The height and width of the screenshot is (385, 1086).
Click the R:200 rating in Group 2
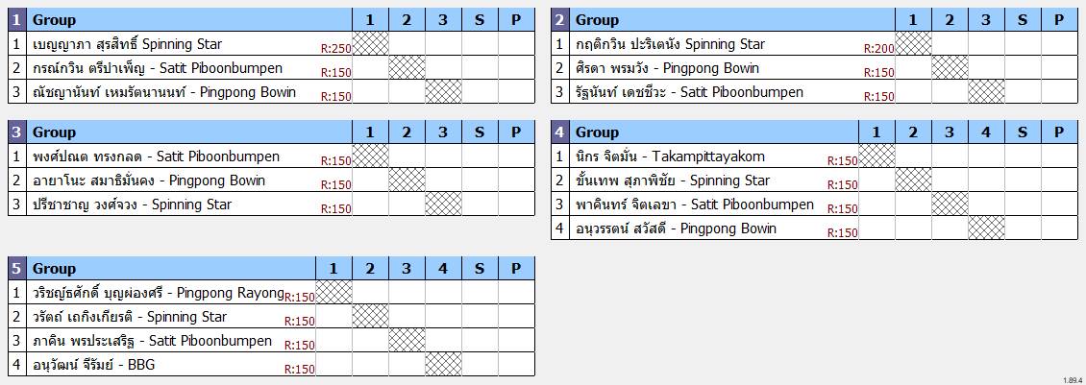(879, 48)
